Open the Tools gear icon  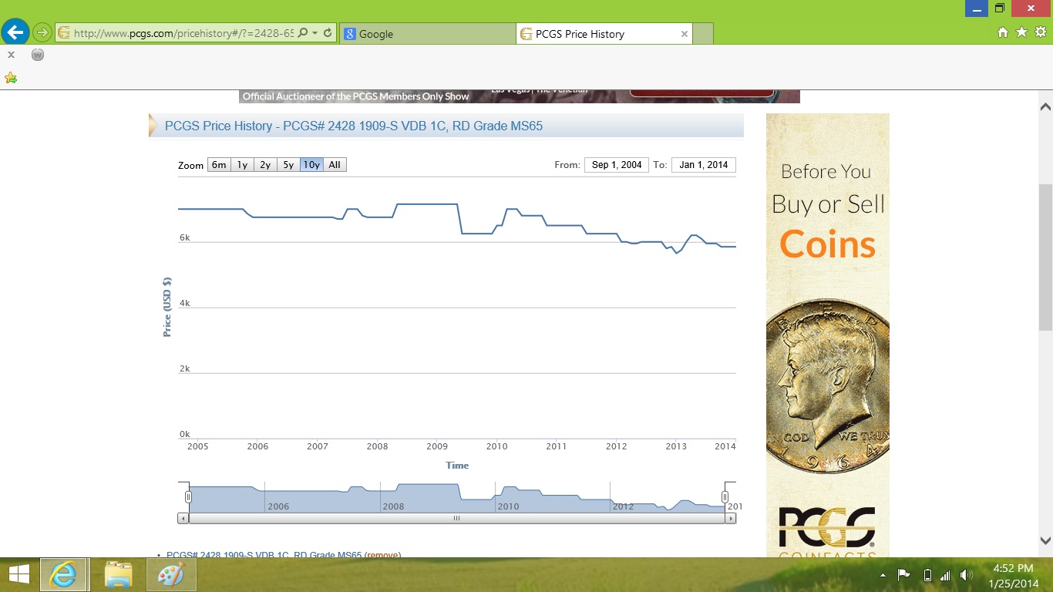pyautogui.click(x=1040, y=32)
